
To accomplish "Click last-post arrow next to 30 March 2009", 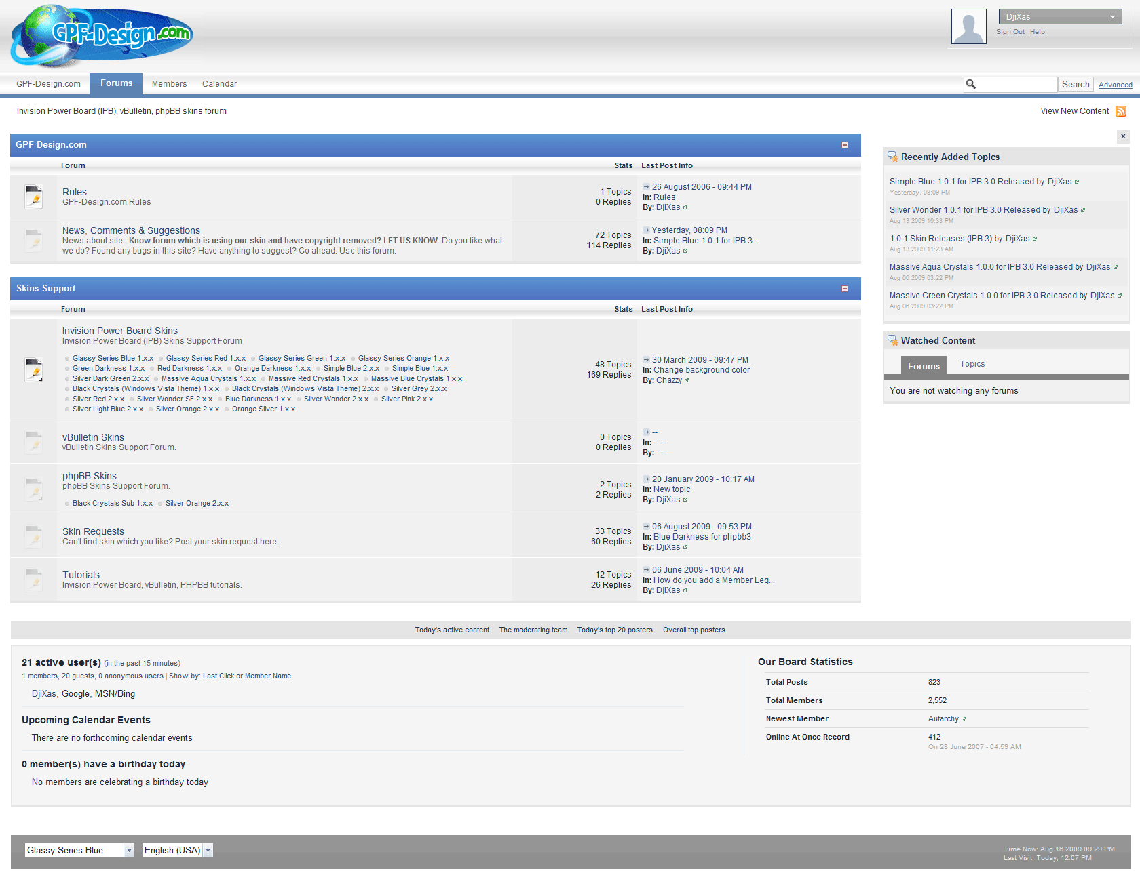I will coord(646,359).
